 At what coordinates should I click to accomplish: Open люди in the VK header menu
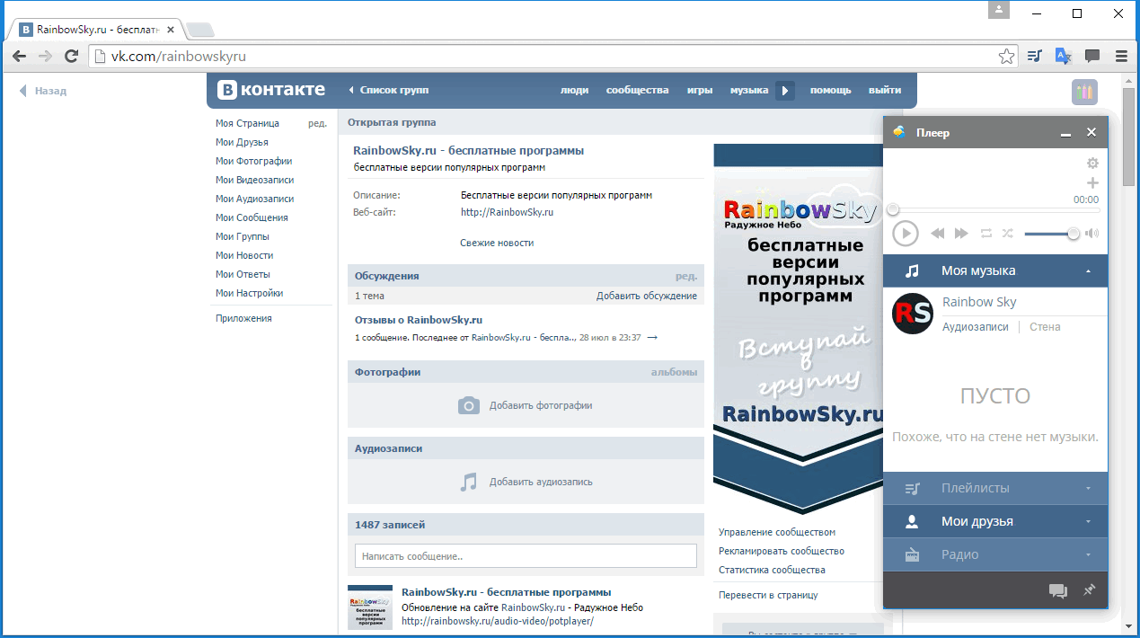575,90
